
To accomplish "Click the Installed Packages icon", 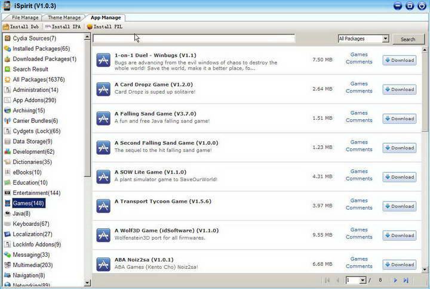I will pyautogui.click(x=7, y=49).
